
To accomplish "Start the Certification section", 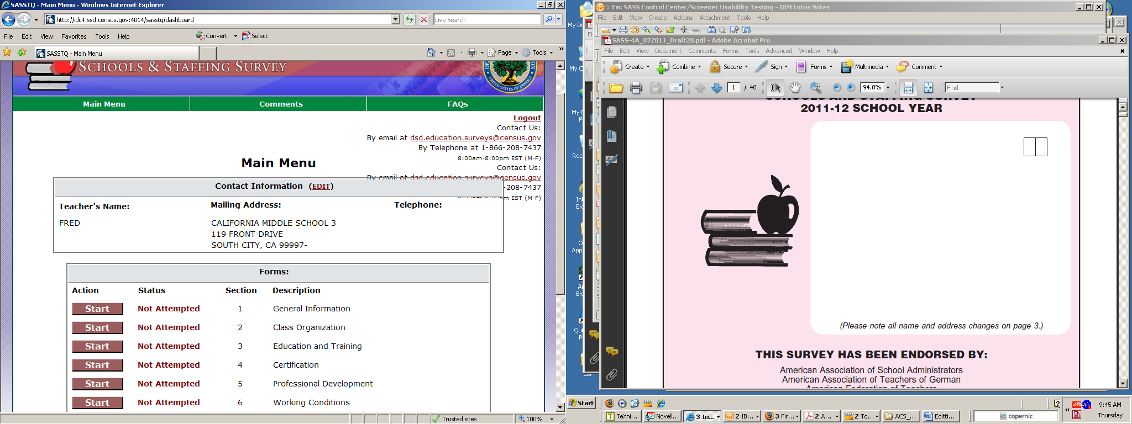I will click(x=97, y=365).
